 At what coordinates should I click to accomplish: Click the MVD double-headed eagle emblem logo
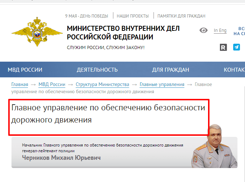(x=37, y=32)
